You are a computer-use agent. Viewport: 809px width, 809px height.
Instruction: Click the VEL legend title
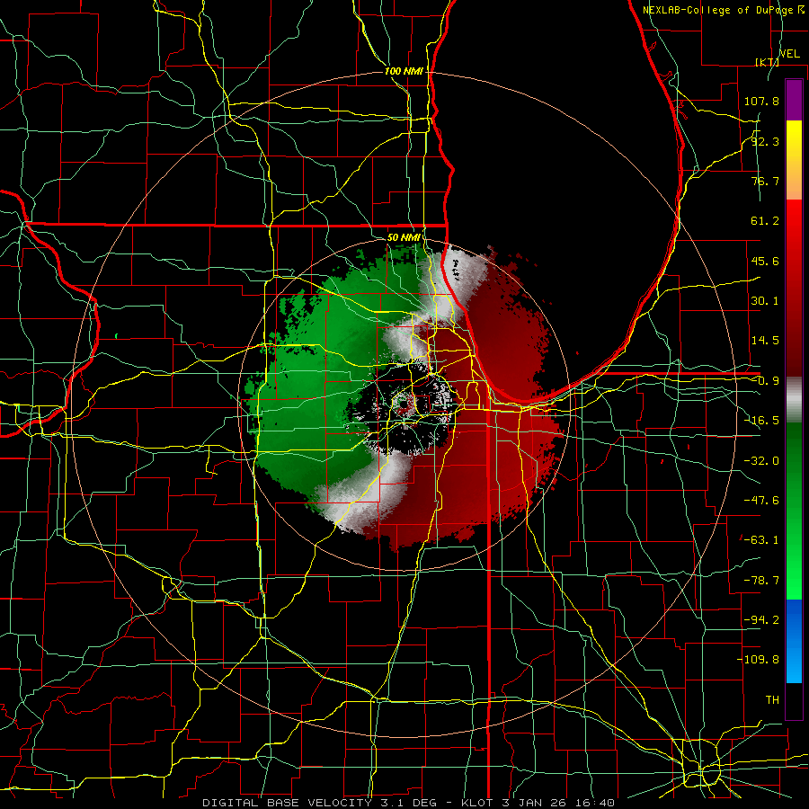789,54
